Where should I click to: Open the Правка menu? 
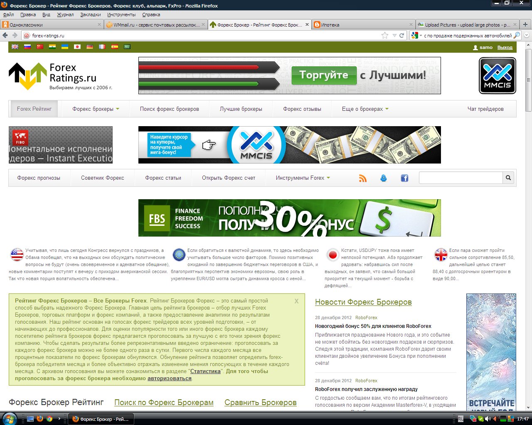point(28,15)
